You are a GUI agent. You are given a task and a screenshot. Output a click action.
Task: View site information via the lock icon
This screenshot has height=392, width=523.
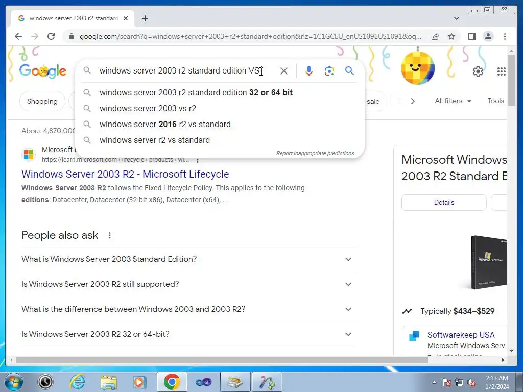click(71, 36)
